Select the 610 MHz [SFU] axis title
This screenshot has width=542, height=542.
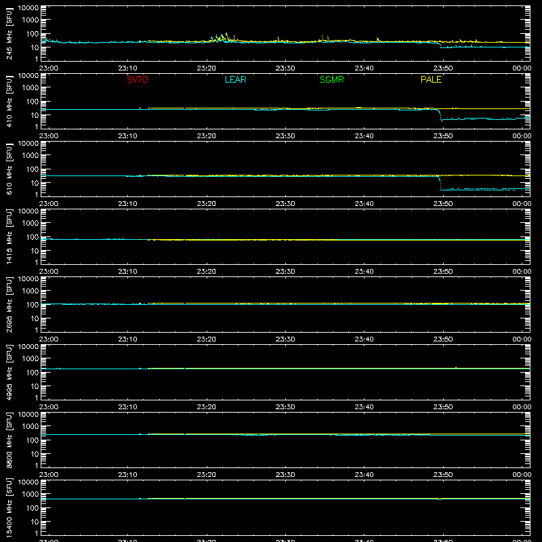click(x=9, y=169)
